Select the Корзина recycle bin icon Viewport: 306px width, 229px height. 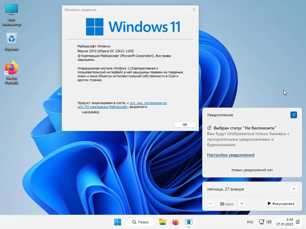click(12, 42)
